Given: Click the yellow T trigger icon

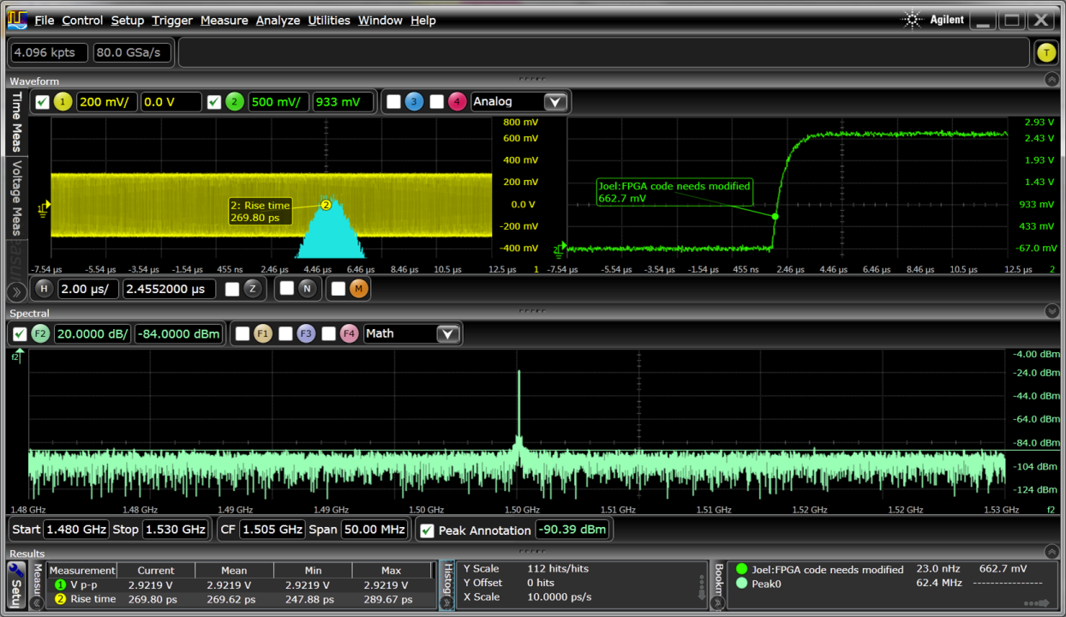Looking at the screenshot, I should (x=1045, y=52).
